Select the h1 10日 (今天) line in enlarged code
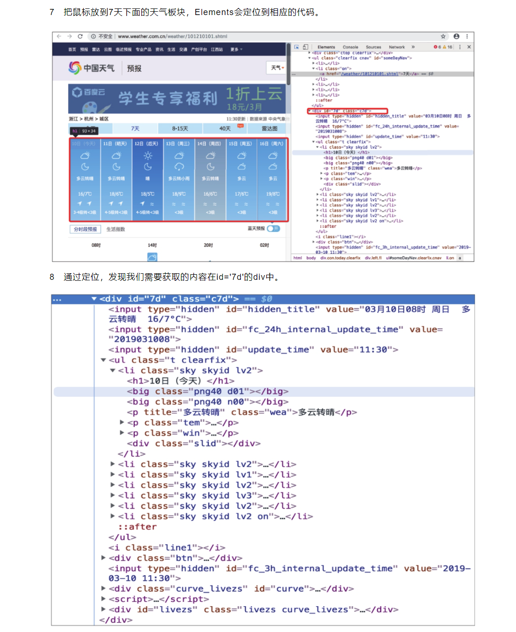Viewport: 516px width, 632px height. (181, 381)
